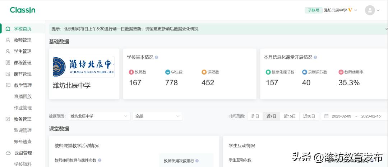Open 监课管理 submenu item
Image resolution: width=388 pixels, height=167 pixels.
[23, 130]
